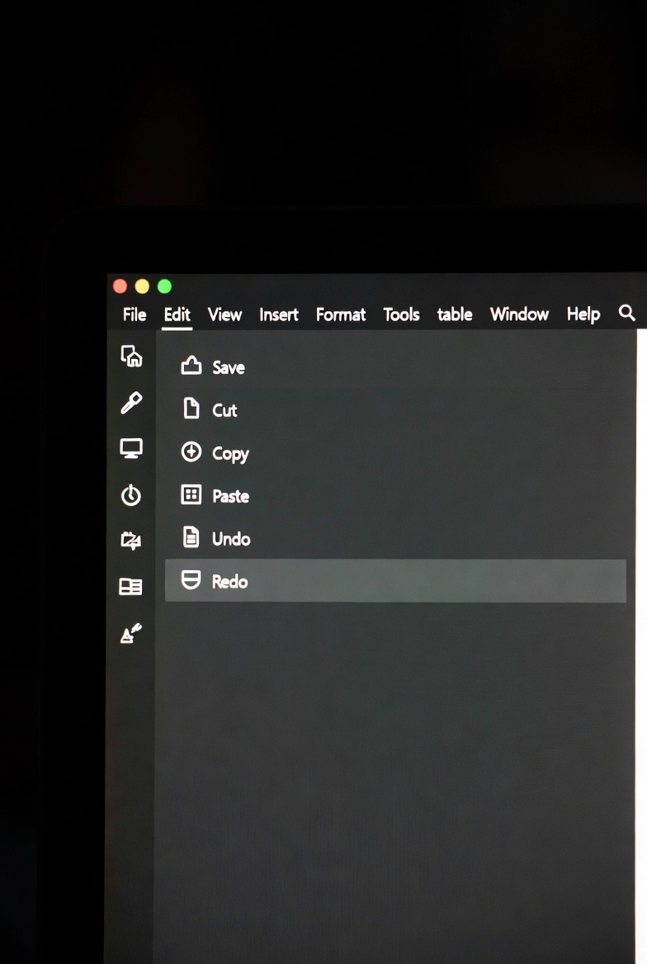Click the document icon beside Undo
The image size is (647, 964).
pos(191,536)
